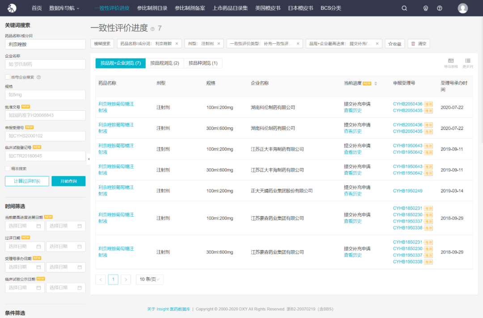This screenshot has width=483, height=318.
Task: Open 参比制剂备案 in the navigation bar
Action: click(190, 8)
